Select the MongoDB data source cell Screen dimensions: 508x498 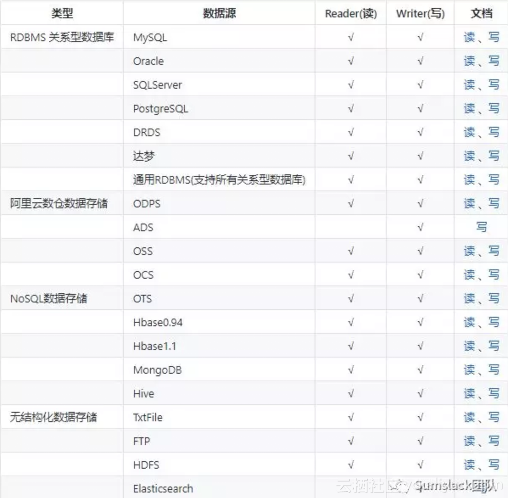[x=219, y=370]
